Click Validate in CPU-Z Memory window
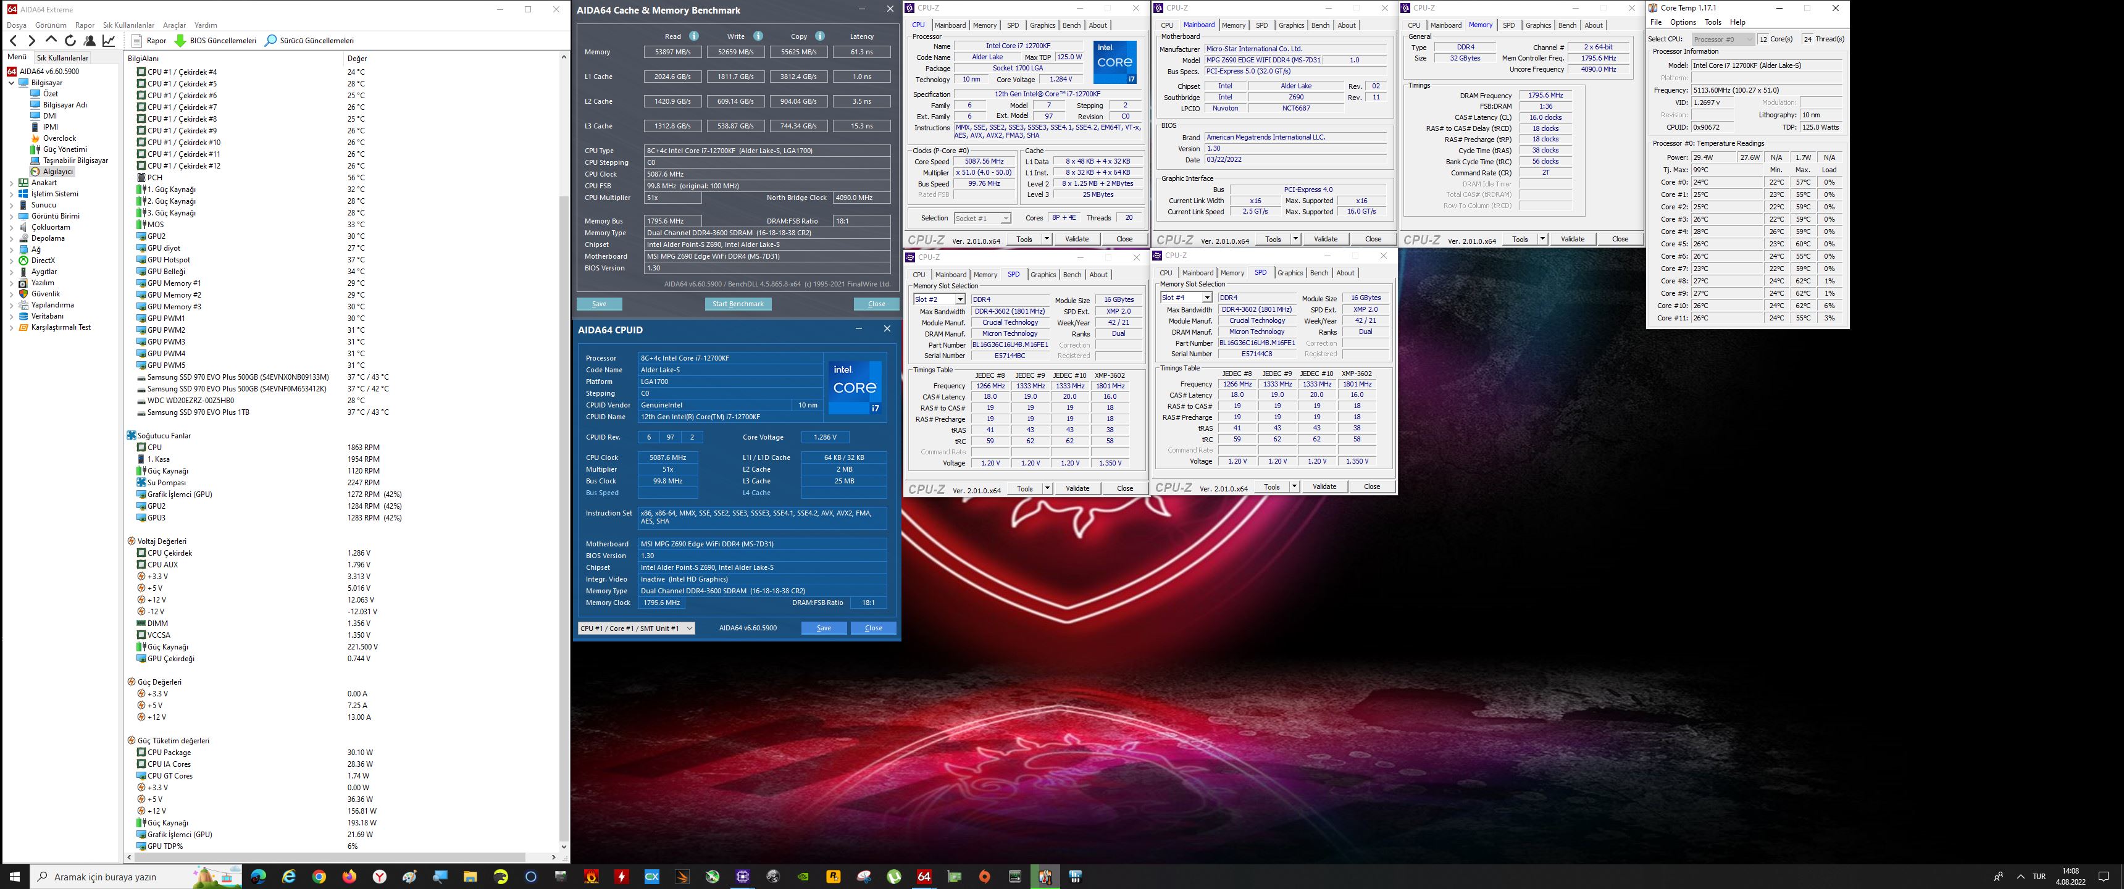Screen dimensions: 2124x889 point(1573,239)
